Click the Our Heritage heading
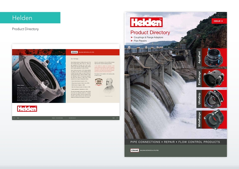 (75, 59)
